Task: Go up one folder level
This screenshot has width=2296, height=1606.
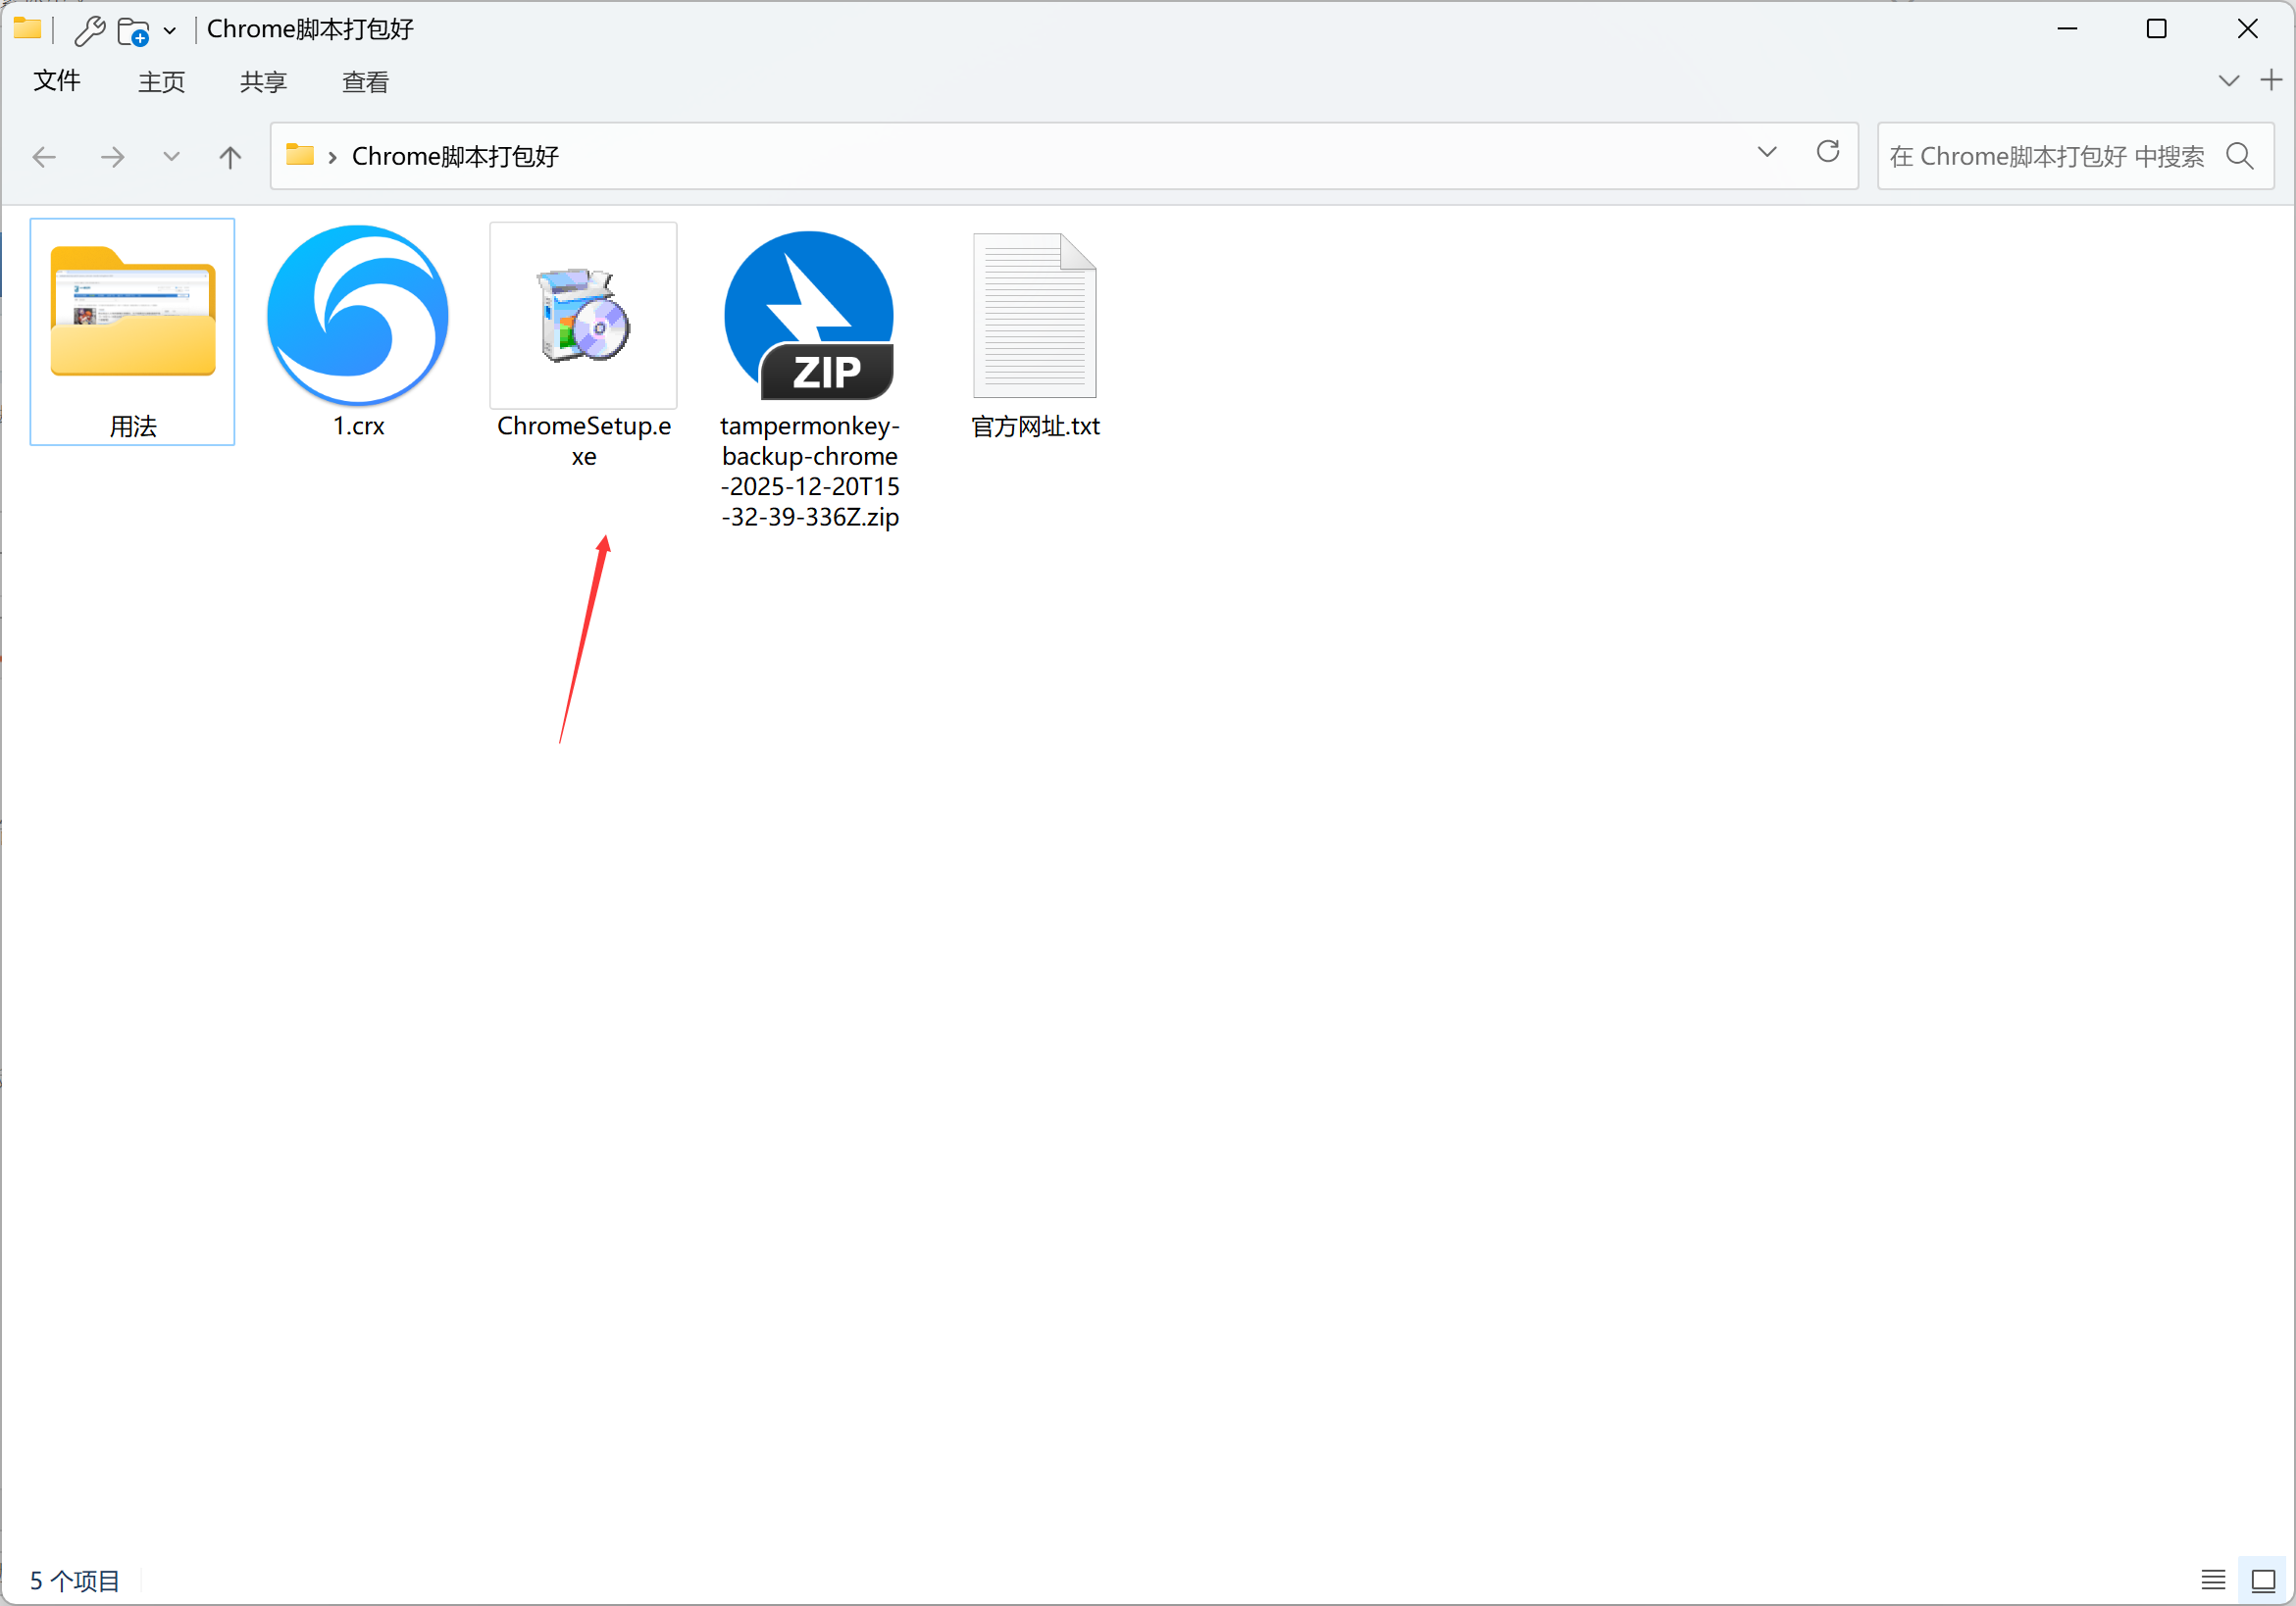Action: pyautogui.click(x=230, y=157)
